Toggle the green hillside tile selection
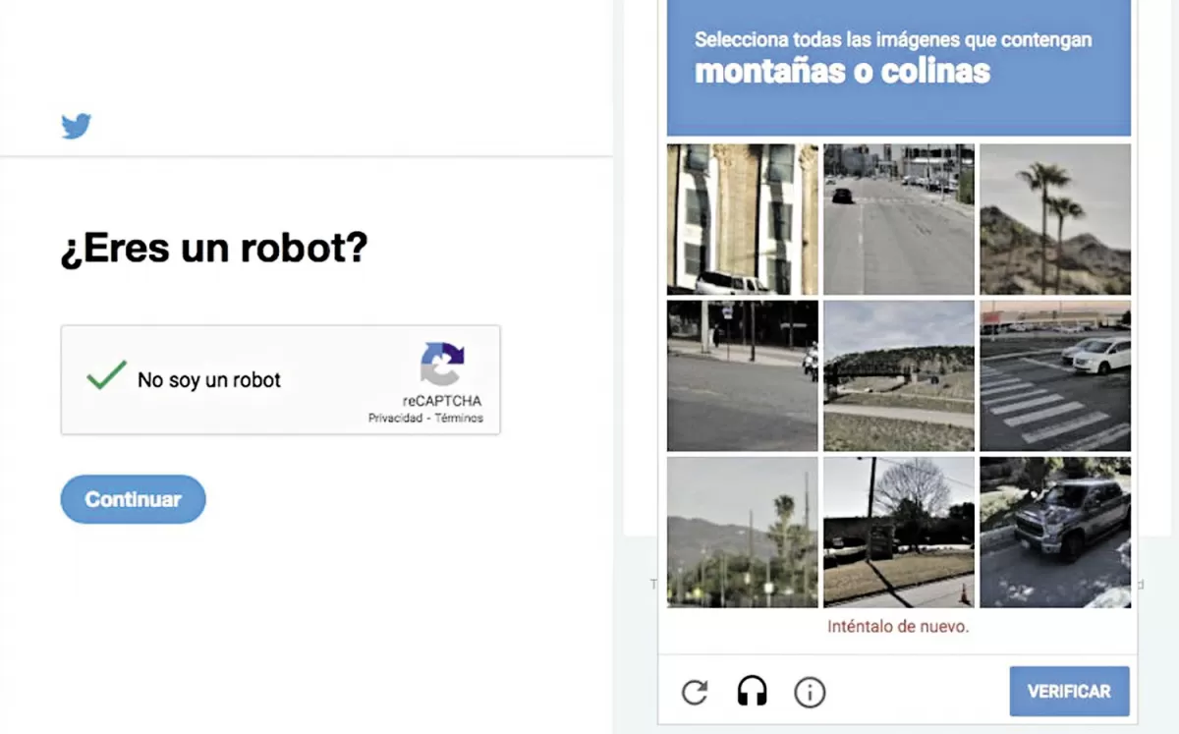 coord(898,375)
